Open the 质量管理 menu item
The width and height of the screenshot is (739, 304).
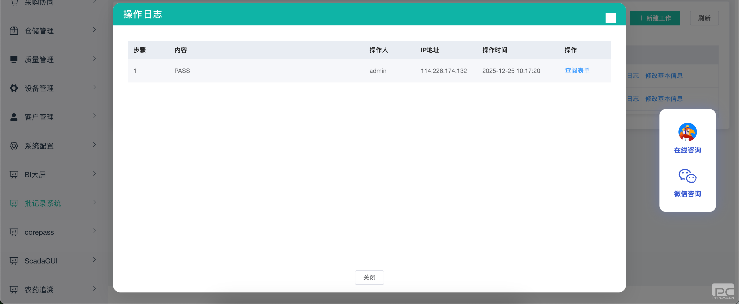pyautogui.click(x=39, y=60)
